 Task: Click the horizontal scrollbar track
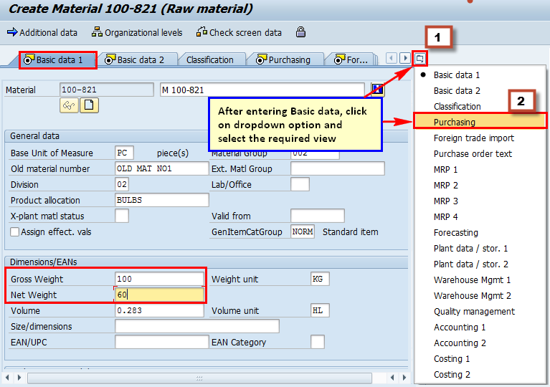pos(199,378)
